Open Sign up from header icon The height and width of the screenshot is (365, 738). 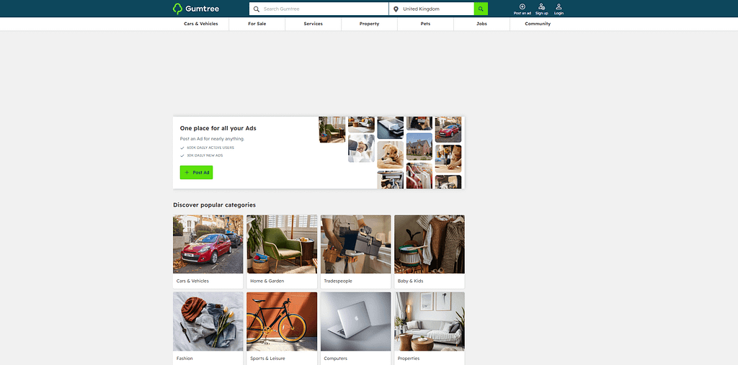542,9
